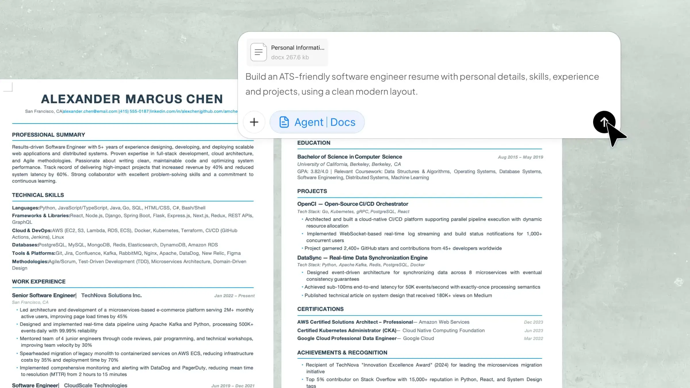
Task: Select the Agent Docs mode chip
Action: pyautogui.click(x=317, y=122)
